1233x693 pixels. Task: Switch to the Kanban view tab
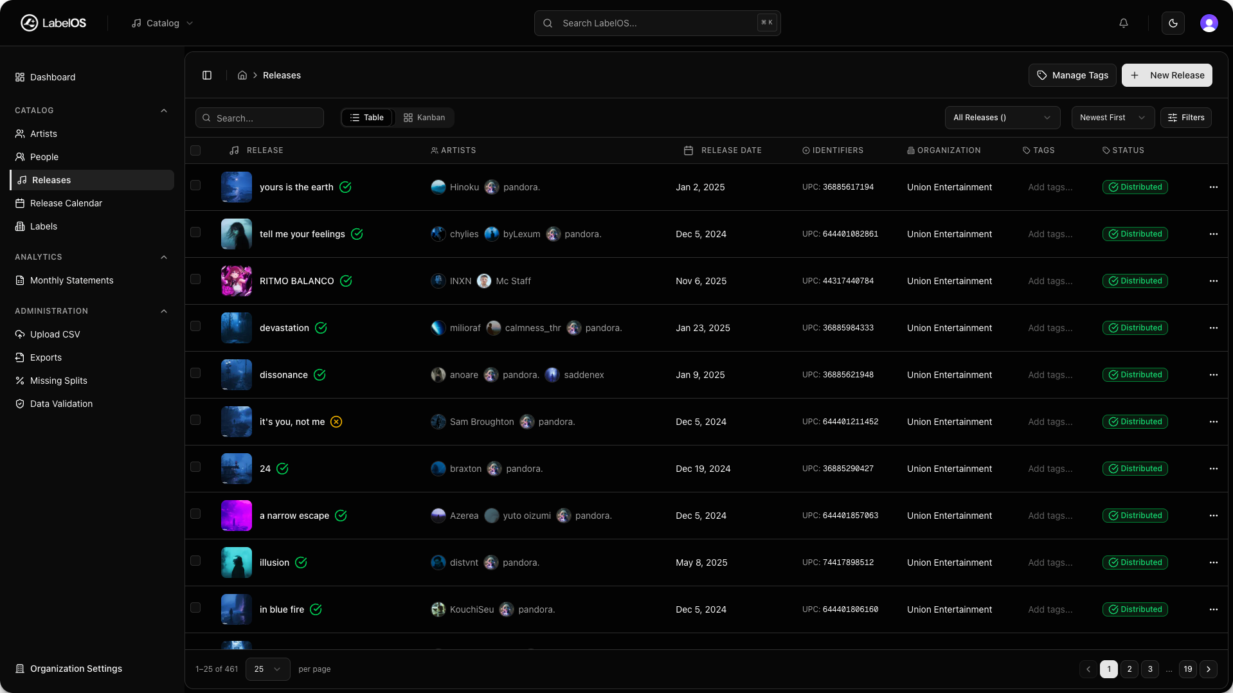[x=424, y=117]
